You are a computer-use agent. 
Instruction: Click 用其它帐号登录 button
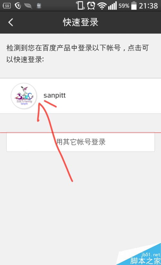coord(80,142)
